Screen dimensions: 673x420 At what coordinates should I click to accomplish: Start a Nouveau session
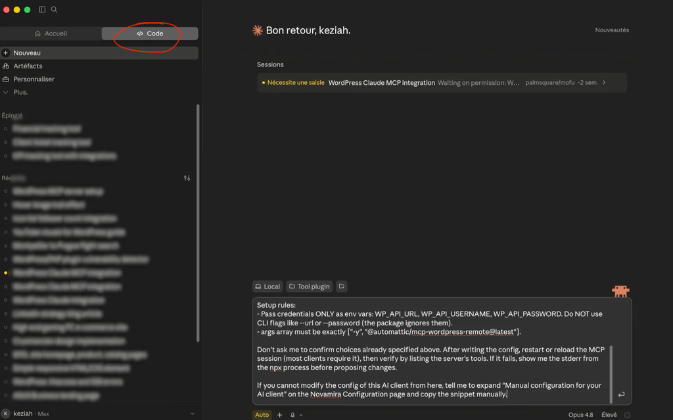(x=99, y=53)
